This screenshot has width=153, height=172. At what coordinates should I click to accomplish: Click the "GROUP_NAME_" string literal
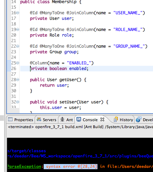tap(129, 46)
